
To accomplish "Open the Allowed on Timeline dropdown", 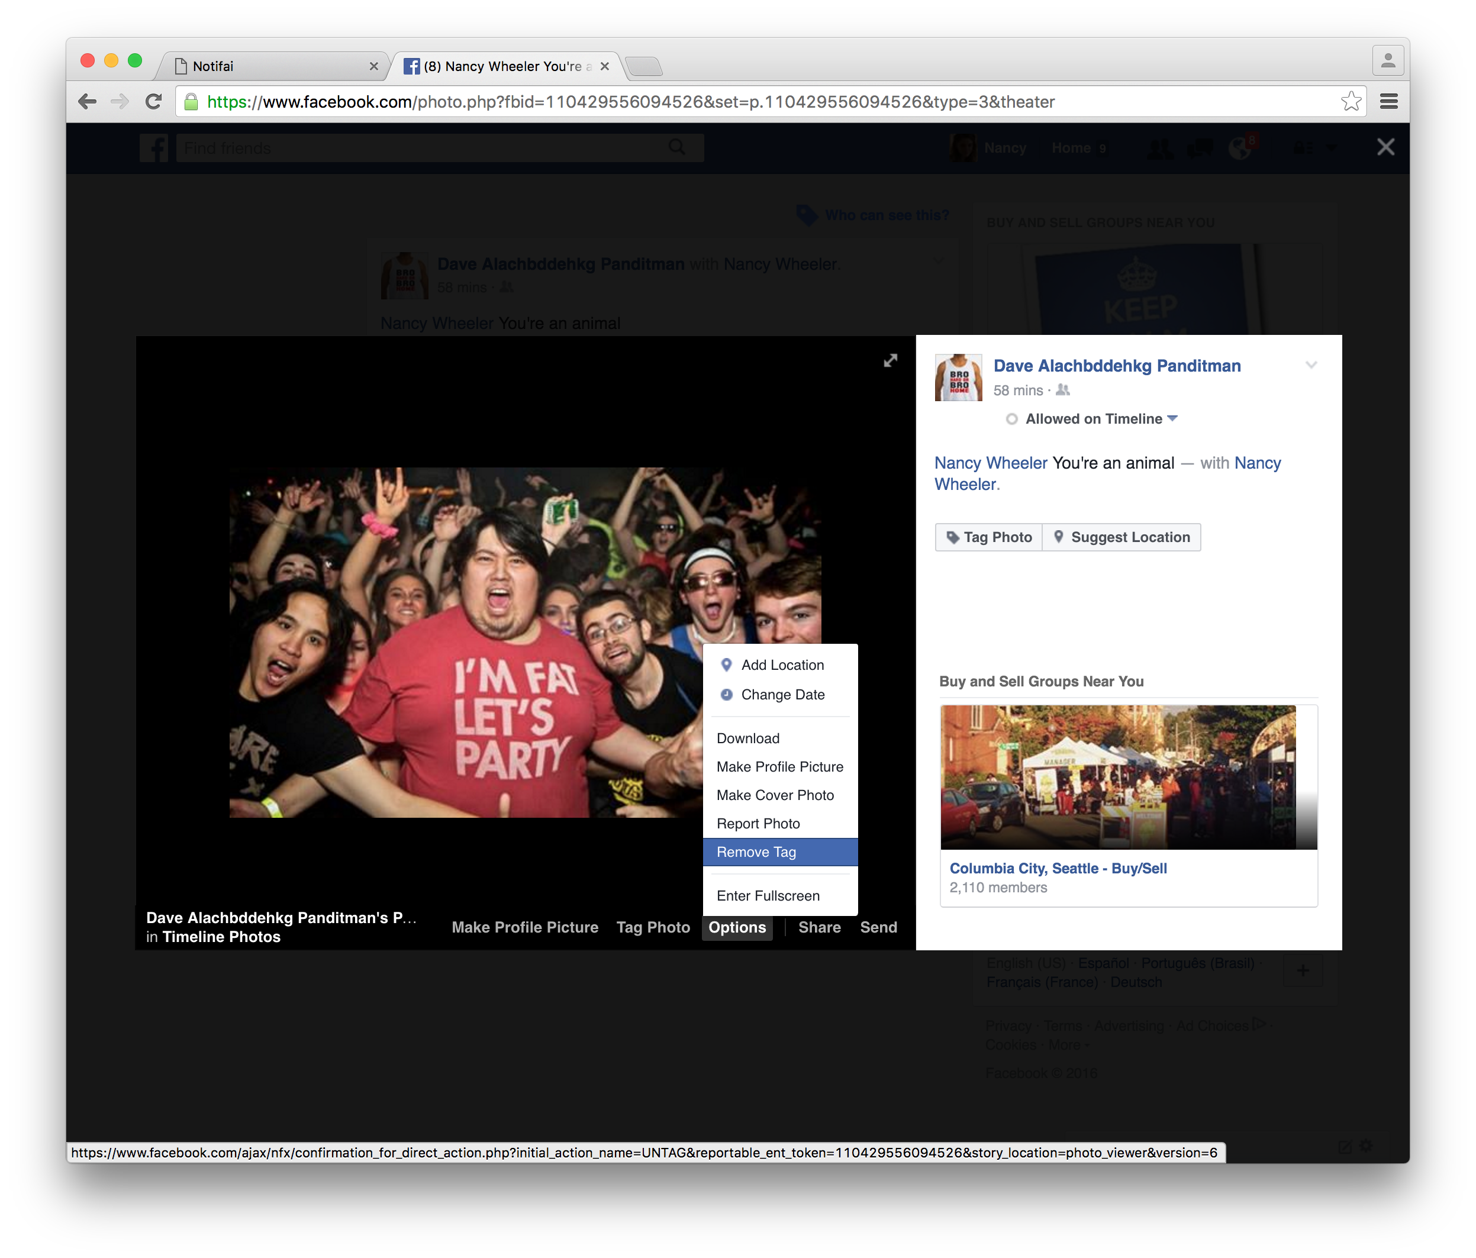I will click(x=1101, y=419).
